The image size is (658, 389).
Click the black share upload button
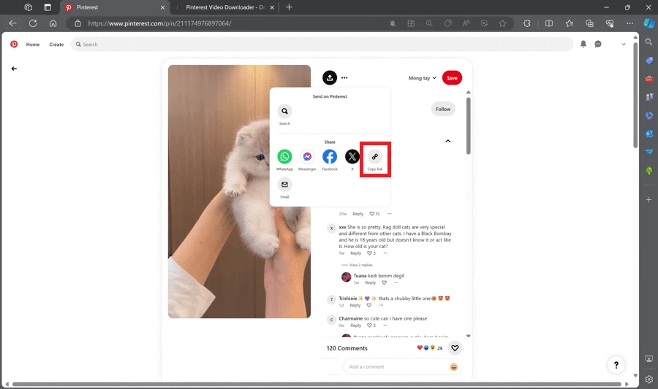[x=330, y=77]
